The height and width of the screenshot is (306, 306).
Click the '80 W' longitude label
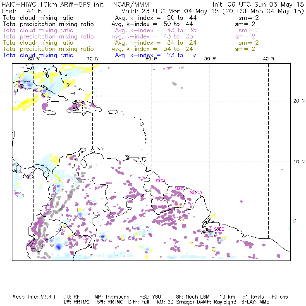coord(34,59)
